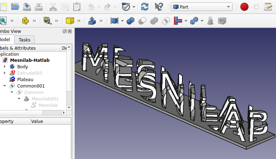This screenshot has width=276, height=159.
Task: Create a new document
Action: pos(3,7)
